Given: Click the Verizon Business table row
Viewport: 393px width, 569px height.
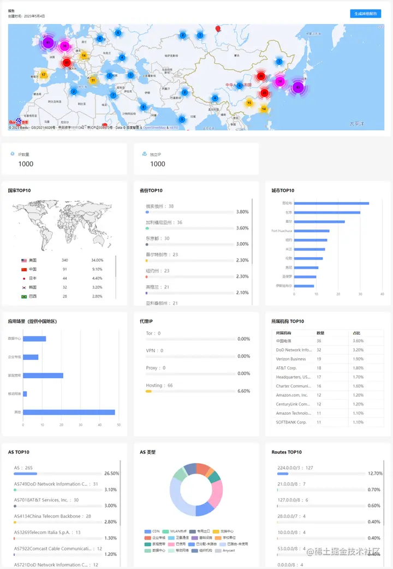Looking at the screenshot, I should point(327,359).
